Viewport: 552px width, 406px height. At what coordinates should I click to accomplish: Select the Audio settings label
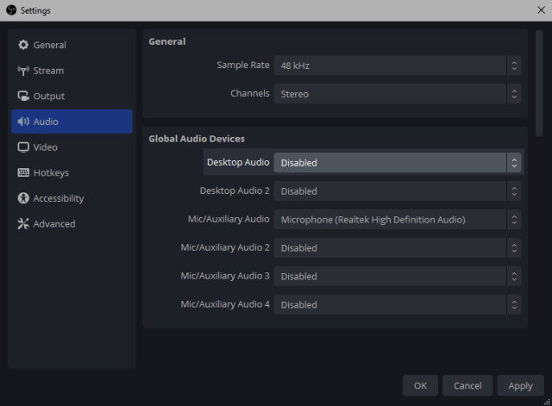coord(46,122)
